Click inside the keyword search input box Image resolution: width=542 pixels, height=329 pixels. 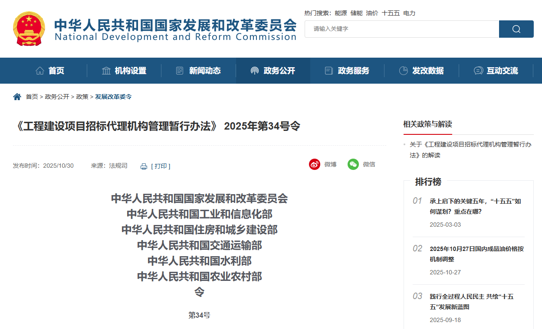pyautogui.click(x=399, y=29)
